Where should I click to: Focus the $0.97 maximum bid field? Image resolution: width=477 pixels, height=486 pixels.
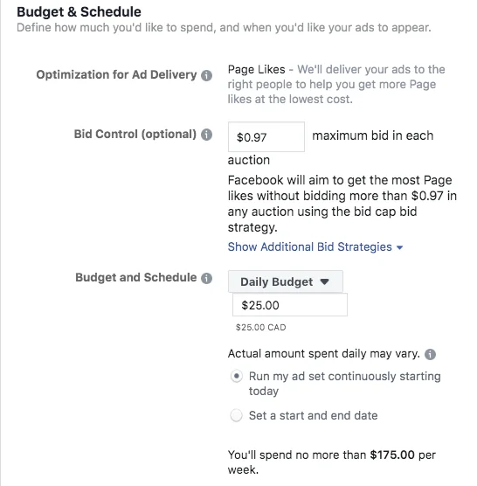pyautogui.click(x=266, y=136)
